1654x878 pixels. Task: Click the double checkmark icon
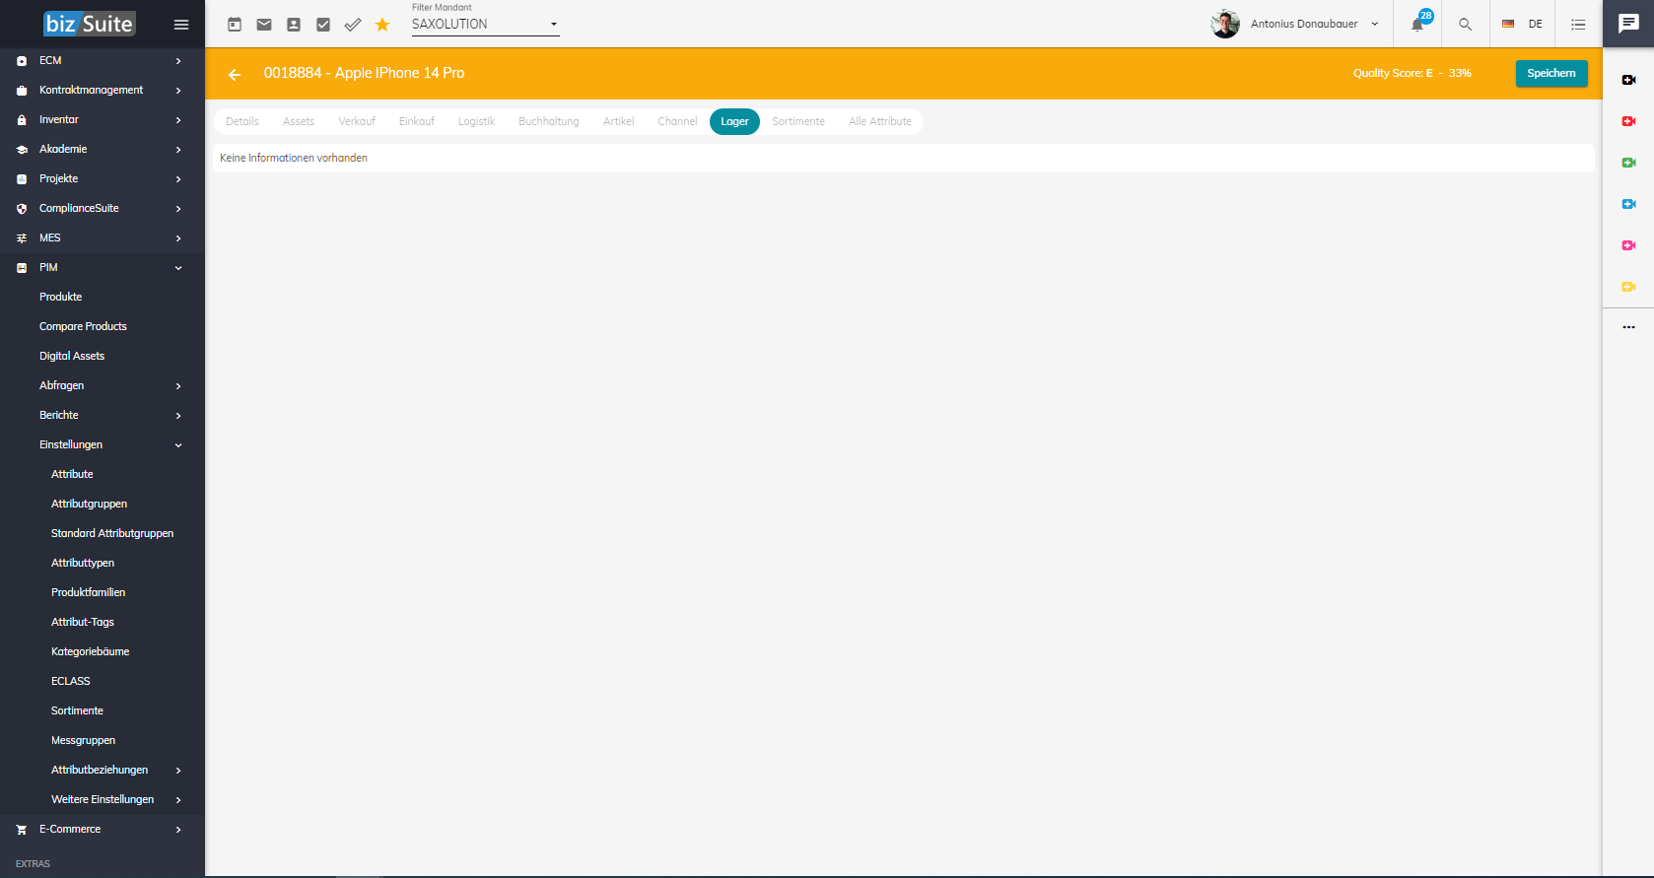353,25
